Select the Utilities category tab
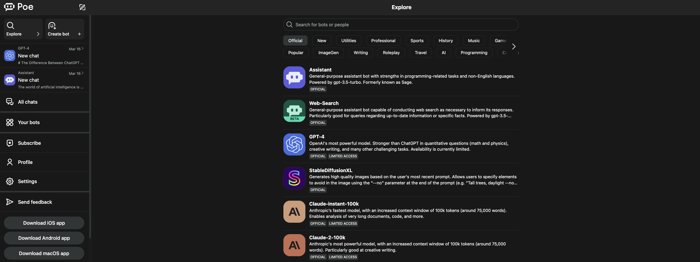The height and width of the screenshot is (262, 700). tap(349, 40)
